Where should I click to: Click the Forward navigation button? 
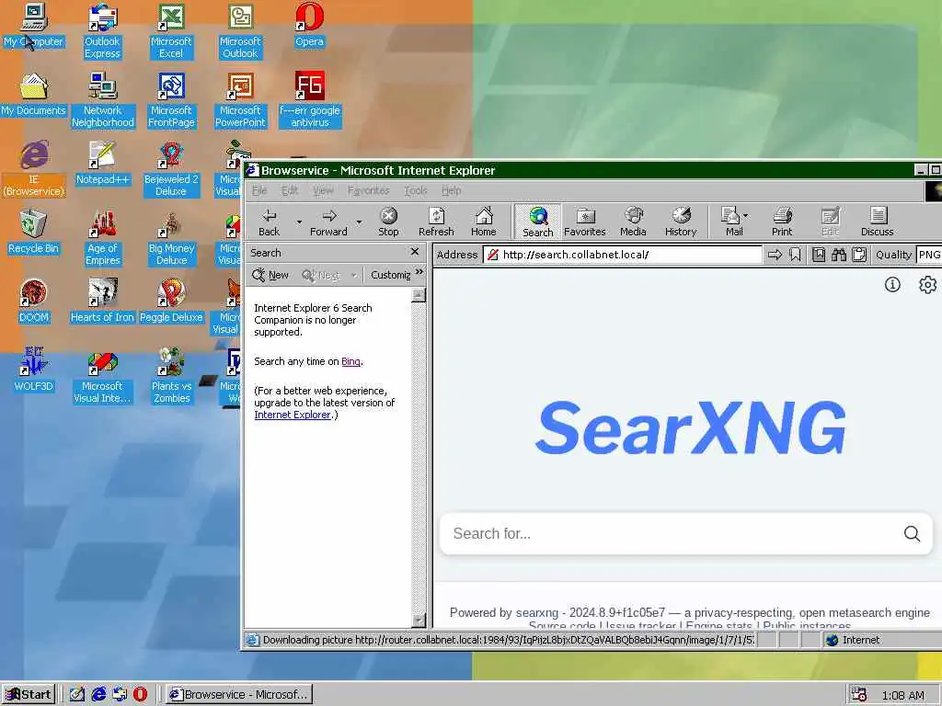[x=328, y=222]
